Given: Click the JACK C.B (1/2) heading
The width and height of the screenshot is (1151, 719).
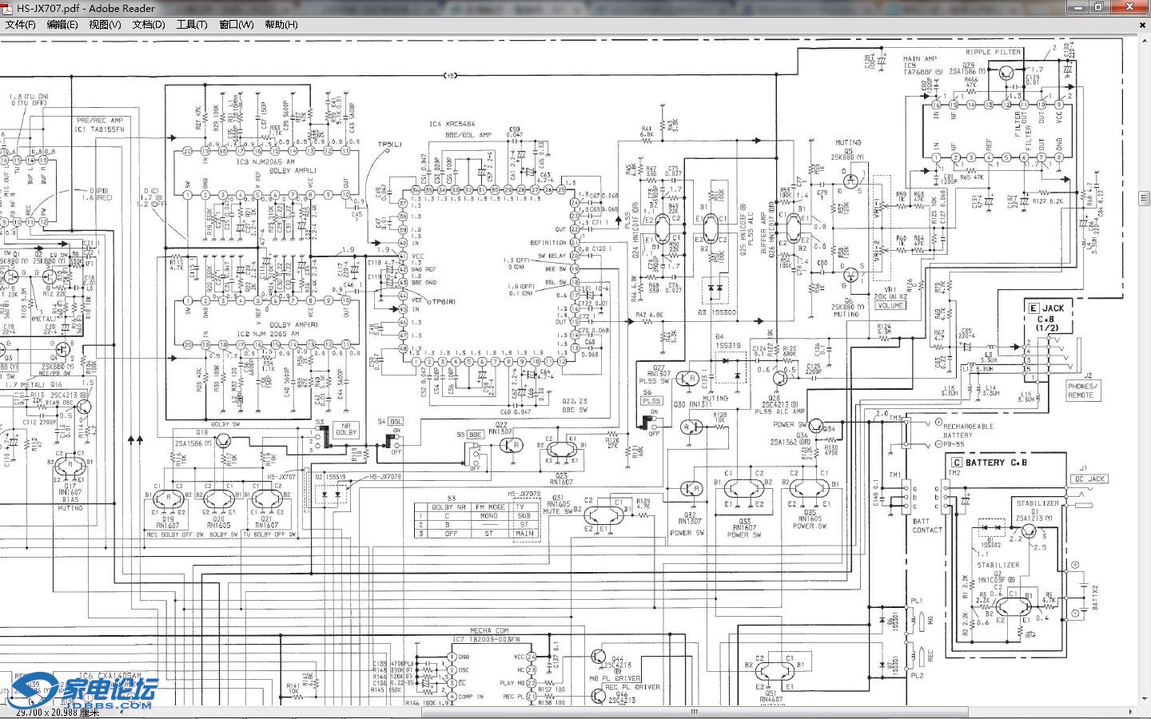Looking at the screenshot, I should click(1047, 318).
